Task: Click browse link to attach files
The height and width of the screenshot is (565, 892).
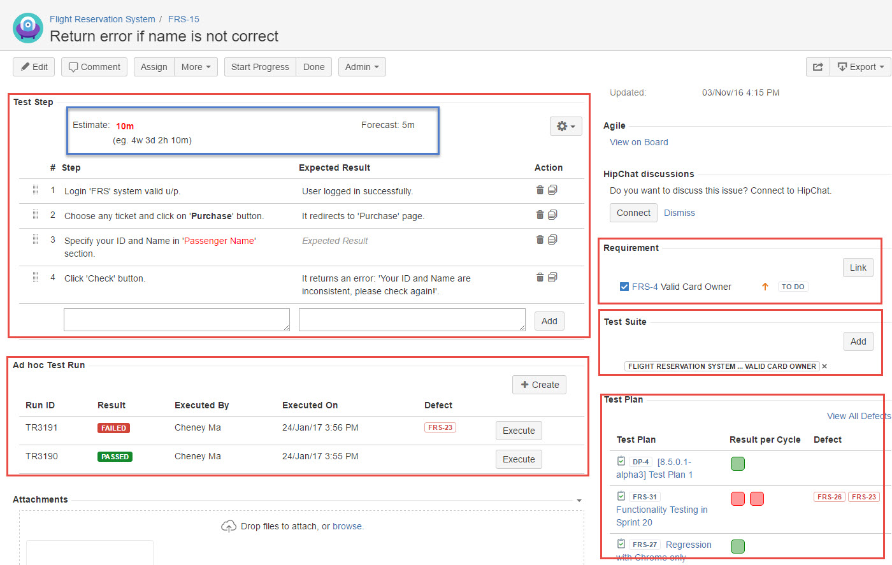Action: (347, 526)
